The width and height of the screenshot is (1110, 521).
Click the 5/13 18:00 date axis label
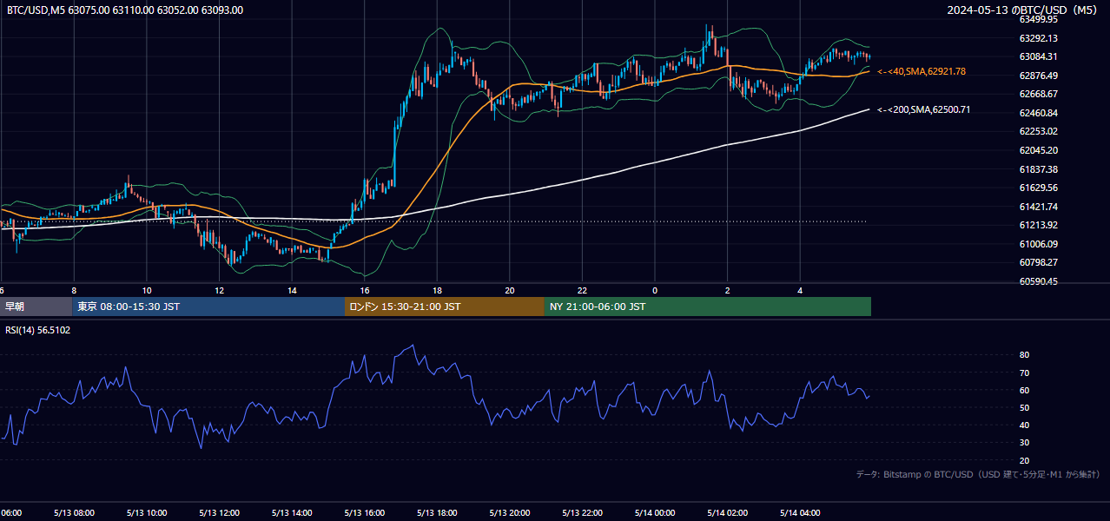pos(437,513)
